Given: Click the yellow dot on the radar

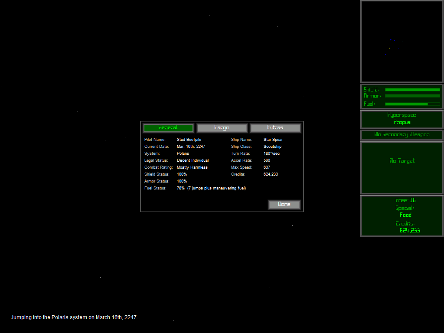Looking at the screenshot, I should point(389,48).
